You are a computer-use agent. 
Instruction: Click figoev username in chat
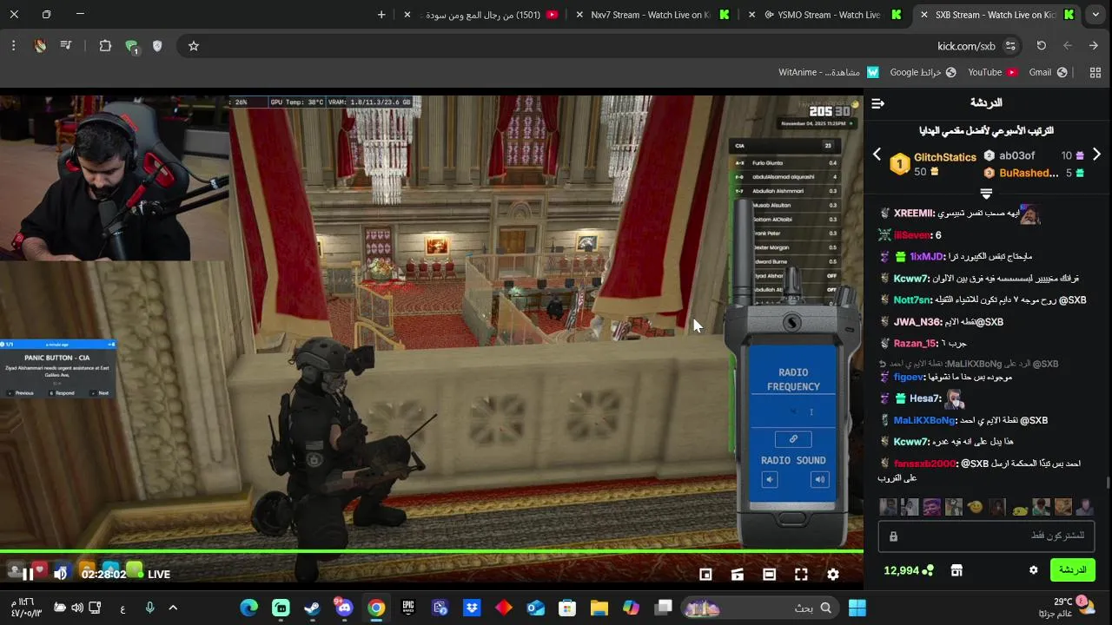(x=910, y=378)
